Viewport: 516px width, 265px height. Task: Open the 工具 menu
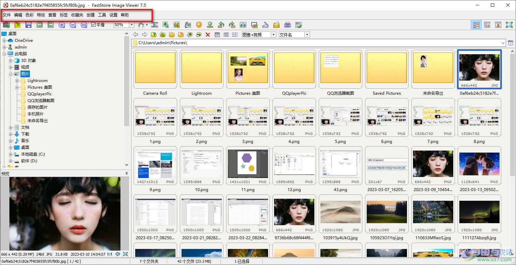coord(102,15)
